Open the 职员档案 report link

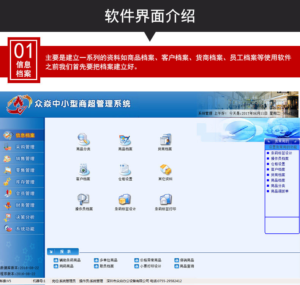coord(107,266)
